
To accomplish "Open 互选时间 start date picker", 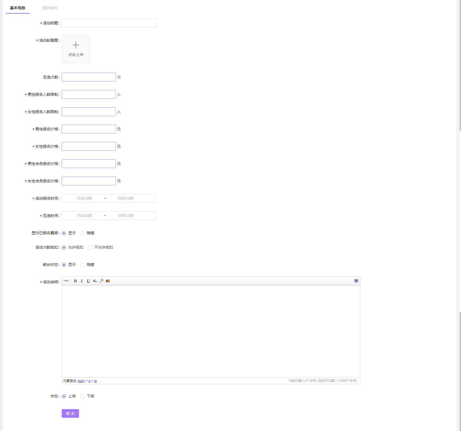I will [84, 216].
